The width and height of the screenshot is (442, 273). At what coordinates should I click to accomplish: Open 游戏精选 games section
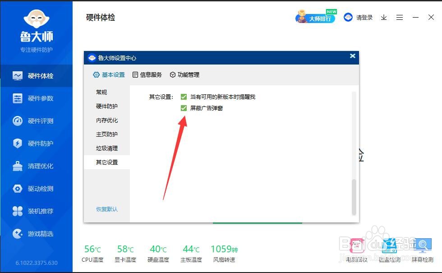tap(37, 234)
